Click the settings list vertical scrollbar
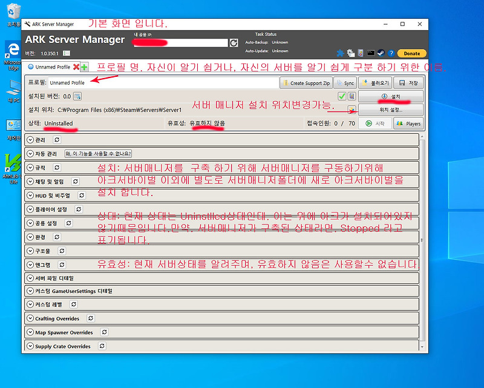This screenshot has width=484, height=388. (x=422, y=242)
